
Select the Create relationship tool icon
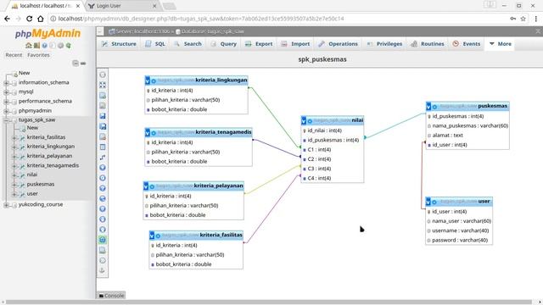[103, 158]
